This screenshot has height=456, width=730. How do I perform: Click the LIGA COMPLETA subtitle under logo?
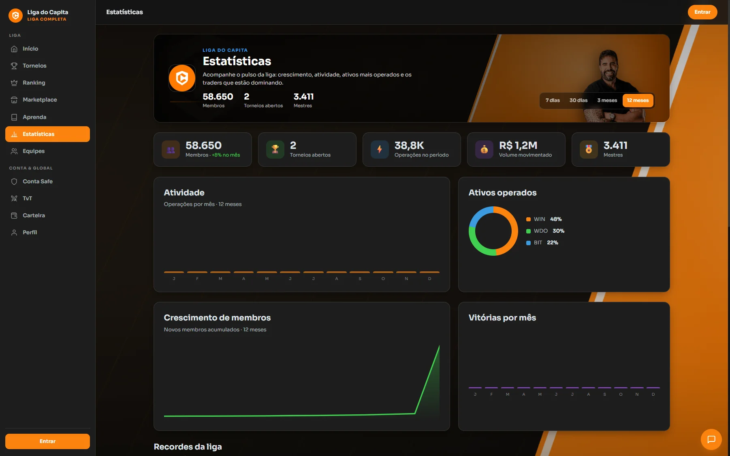[47, 19]
